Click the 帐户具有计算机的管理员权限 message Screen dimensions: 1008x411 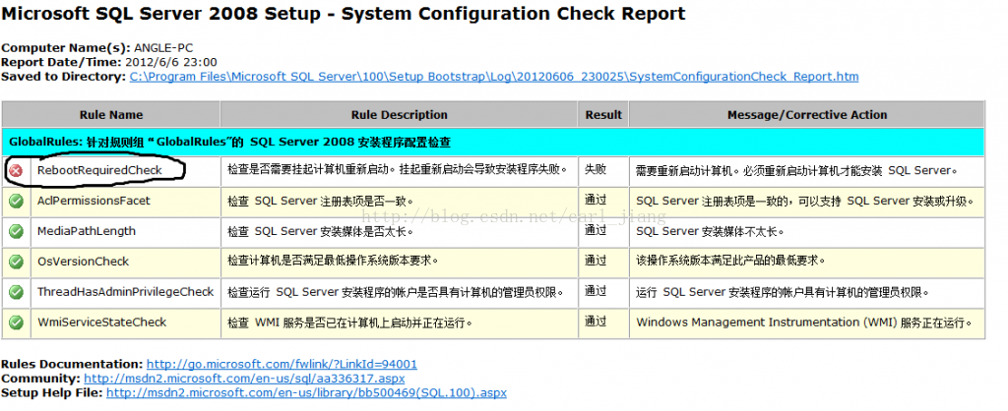pos(783,292)
